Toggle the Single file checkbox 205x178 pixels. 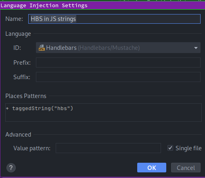pyautogui.click(x=170, y=148)
